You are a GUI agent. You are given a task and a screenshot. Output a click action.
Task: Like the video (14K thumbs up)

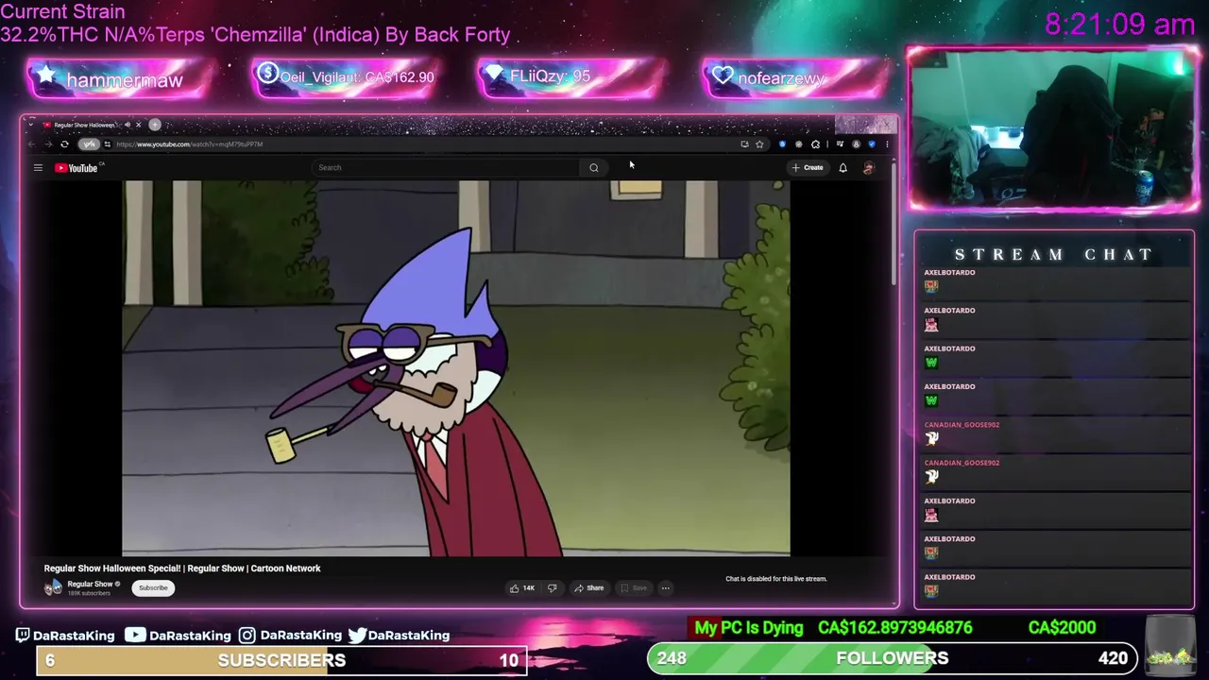coord(522,588)
